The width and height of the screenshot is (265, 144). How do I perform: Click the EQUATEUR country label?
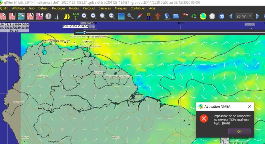coord(19,103)
